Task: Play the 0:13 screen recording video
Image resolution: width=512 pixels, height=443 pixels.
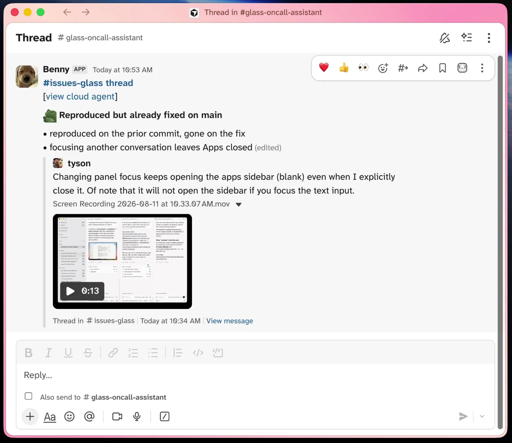Action: click(x=82, y=291)
